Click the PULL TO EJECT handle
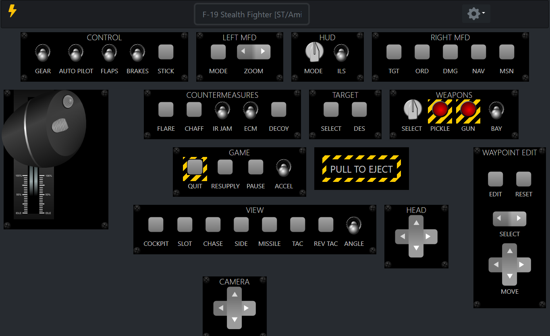550x336 pixels. [x=361, y=169]
